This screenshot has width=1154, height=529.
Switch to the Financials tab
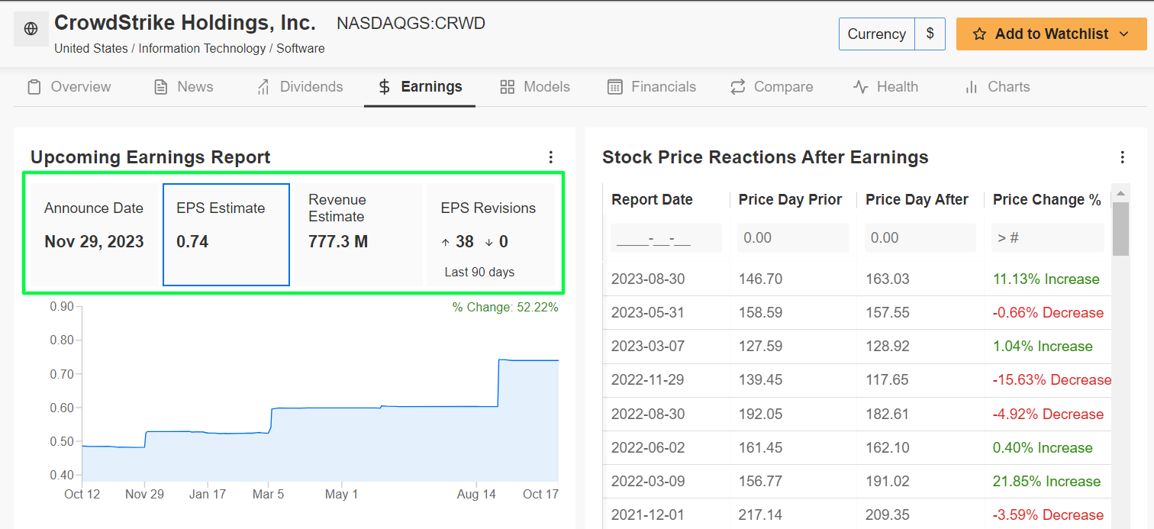click(x=651, y=87)
